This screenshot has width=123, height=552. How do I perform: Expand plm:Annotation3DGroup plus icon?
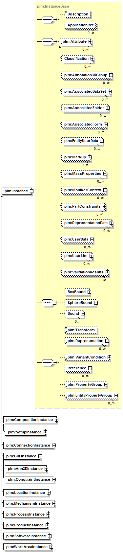(111, 75)
